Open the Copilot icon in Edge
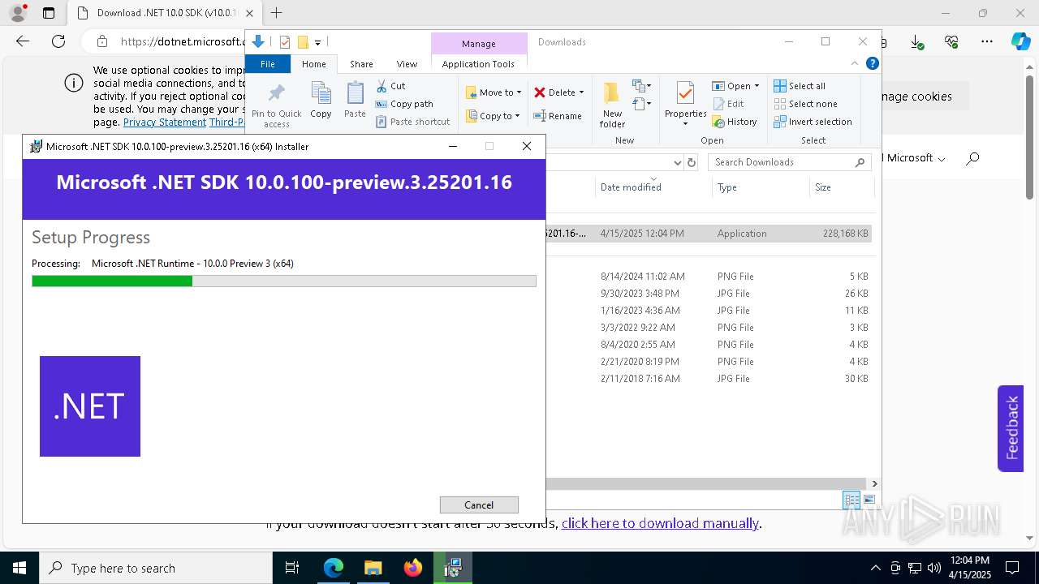This screenshot has height=584, width=1039. [1020, 41]
